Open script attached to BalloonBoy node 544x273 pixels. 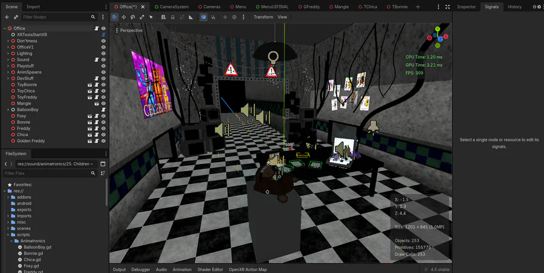point(103,110)
